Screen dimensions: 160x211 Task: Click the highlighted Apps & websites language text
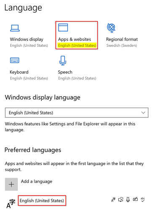click(x=77, y=46)
